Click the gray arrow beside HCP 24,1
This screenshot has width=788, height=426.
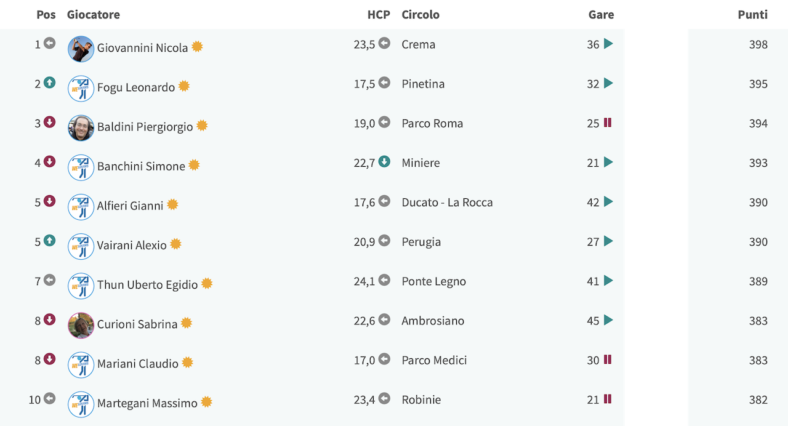click(384, 280)
